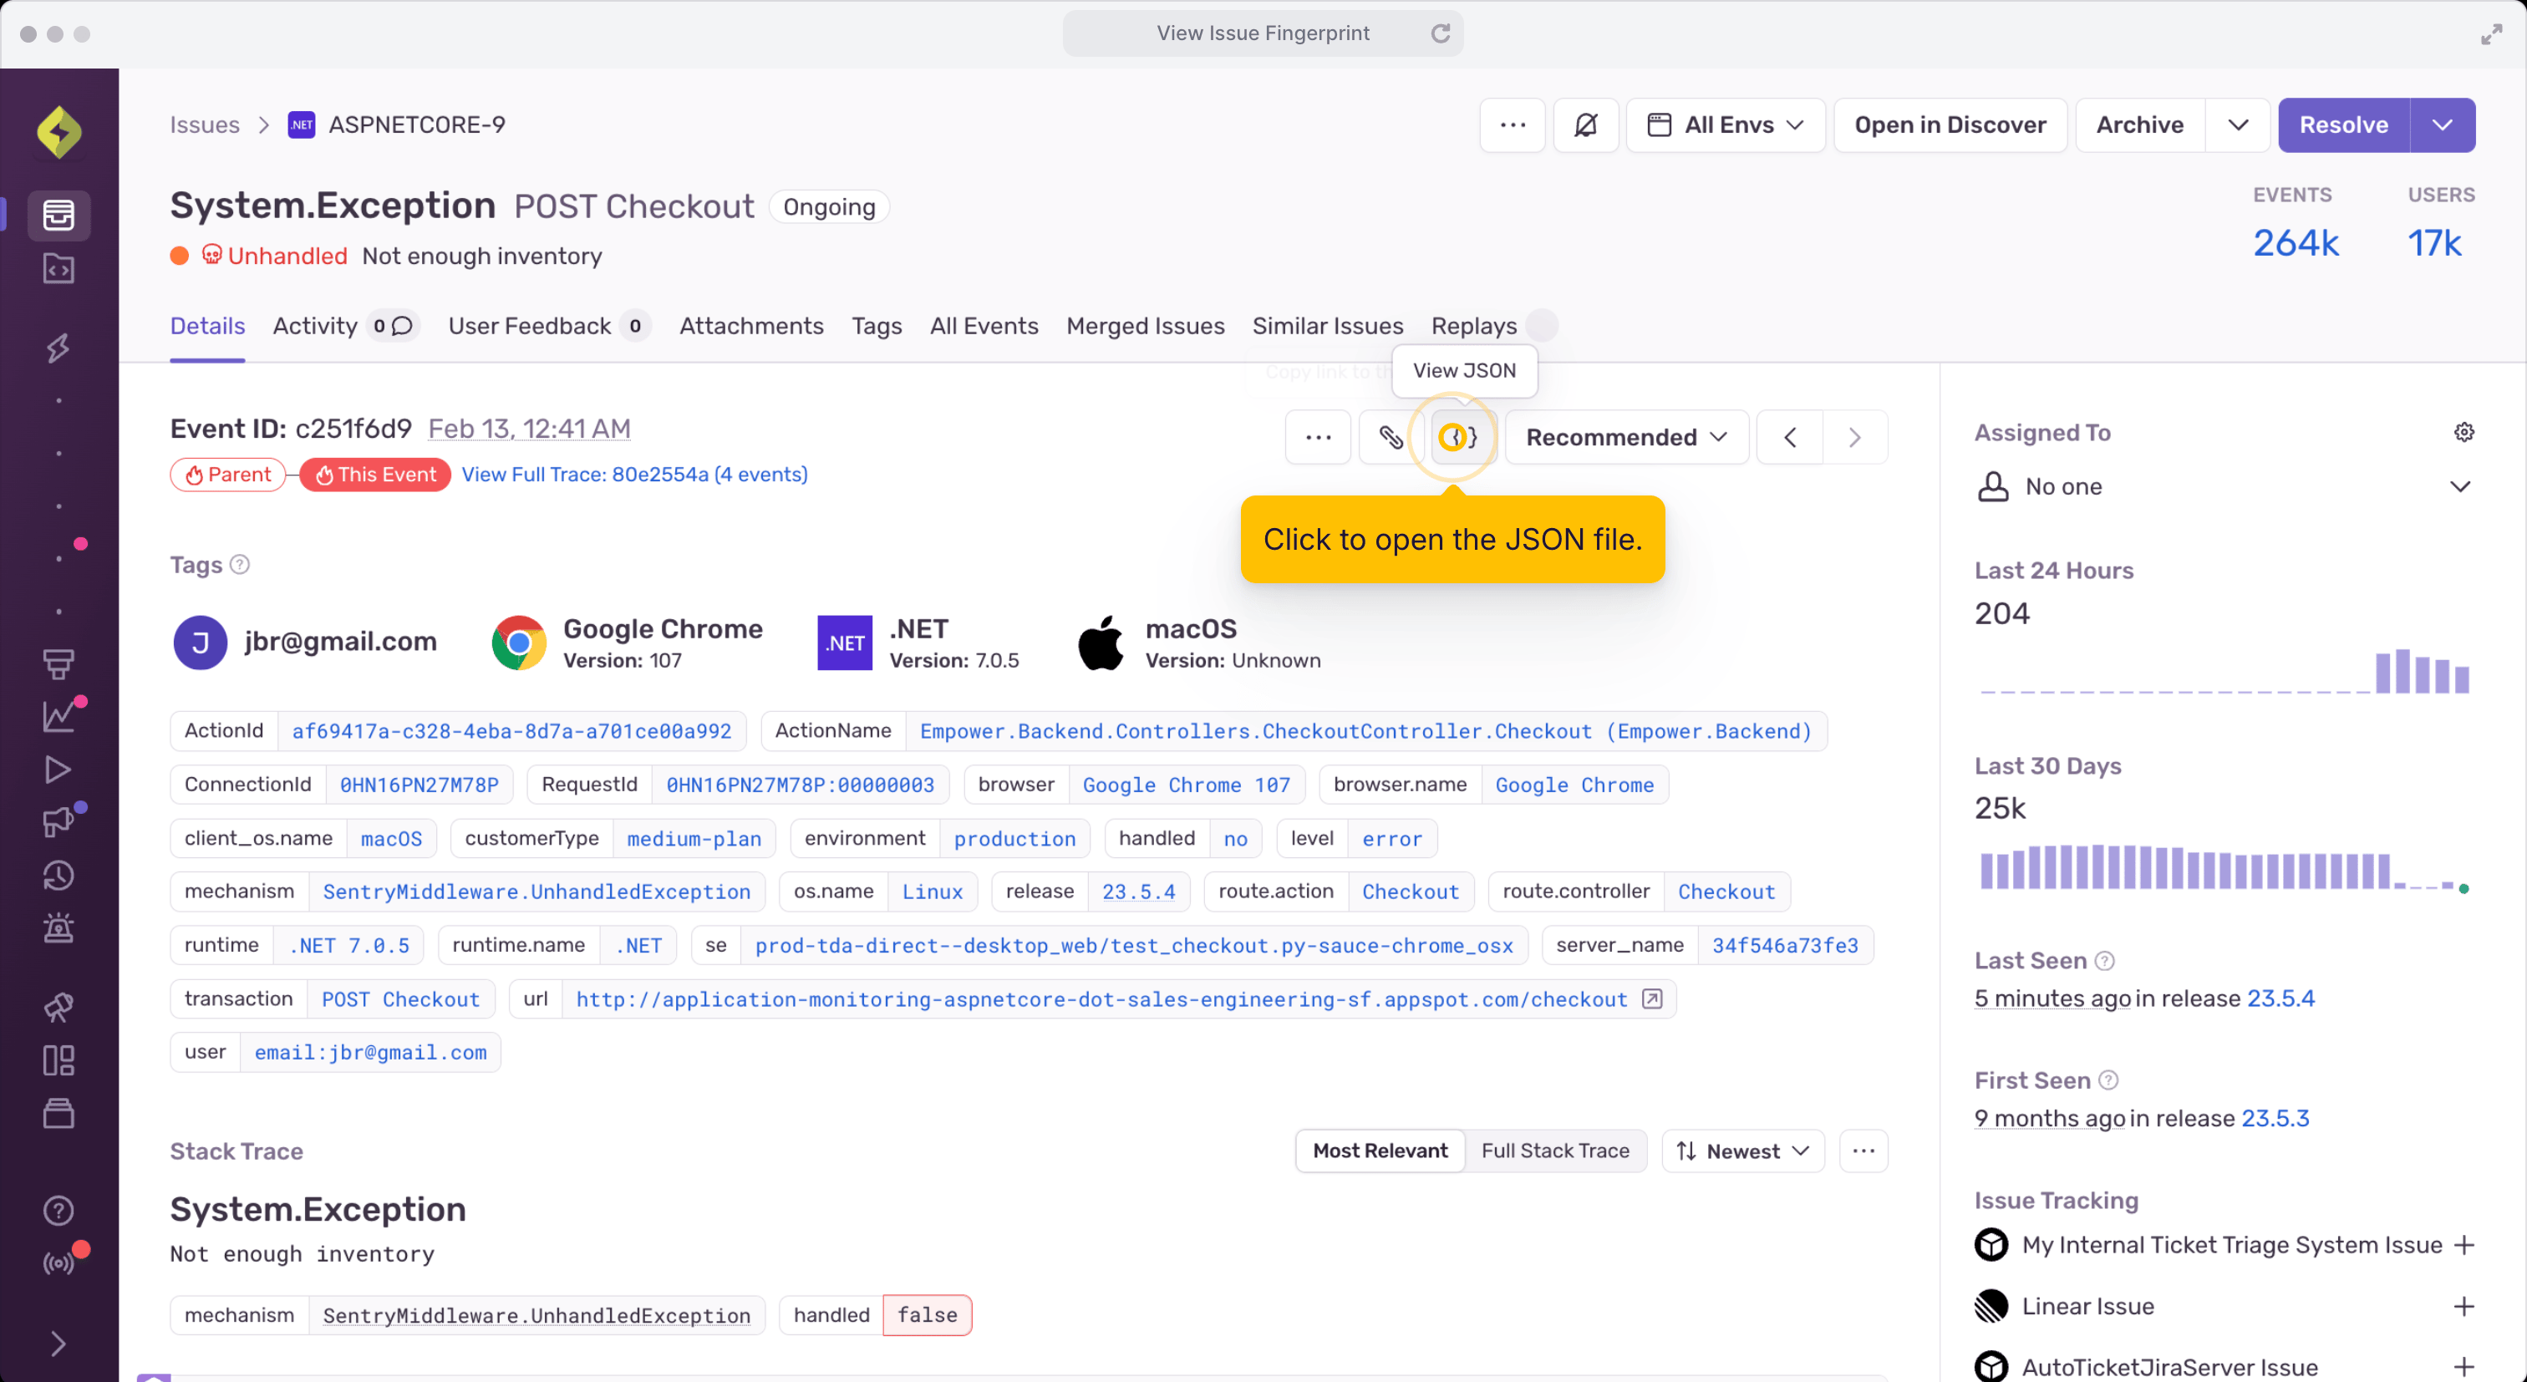Click the 17k users count
The image size is (2527, 1382).
[x=2433, y=242]
